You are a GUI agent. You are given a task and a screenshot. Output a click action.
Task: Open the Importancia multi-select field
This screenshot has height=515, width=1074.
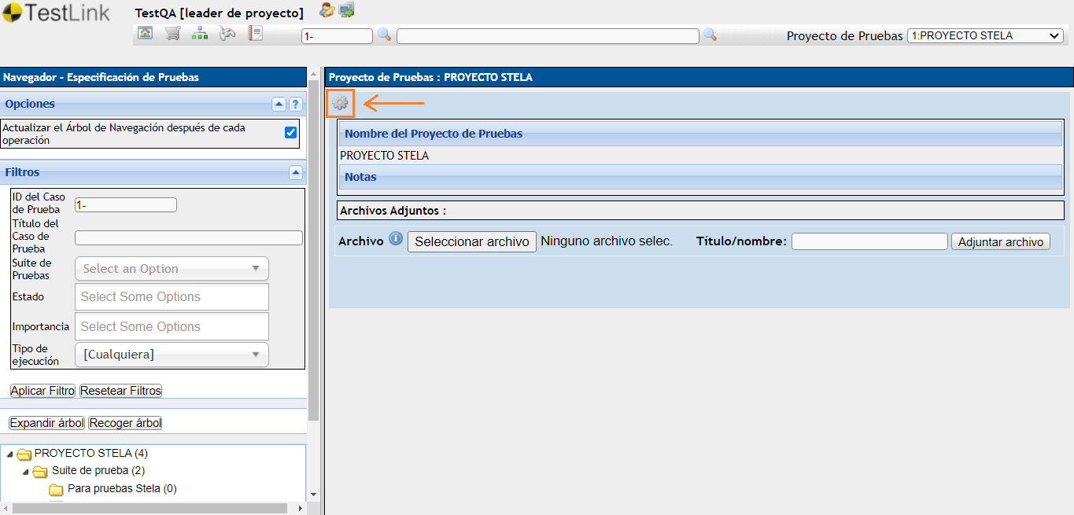(x=172, y=326)
